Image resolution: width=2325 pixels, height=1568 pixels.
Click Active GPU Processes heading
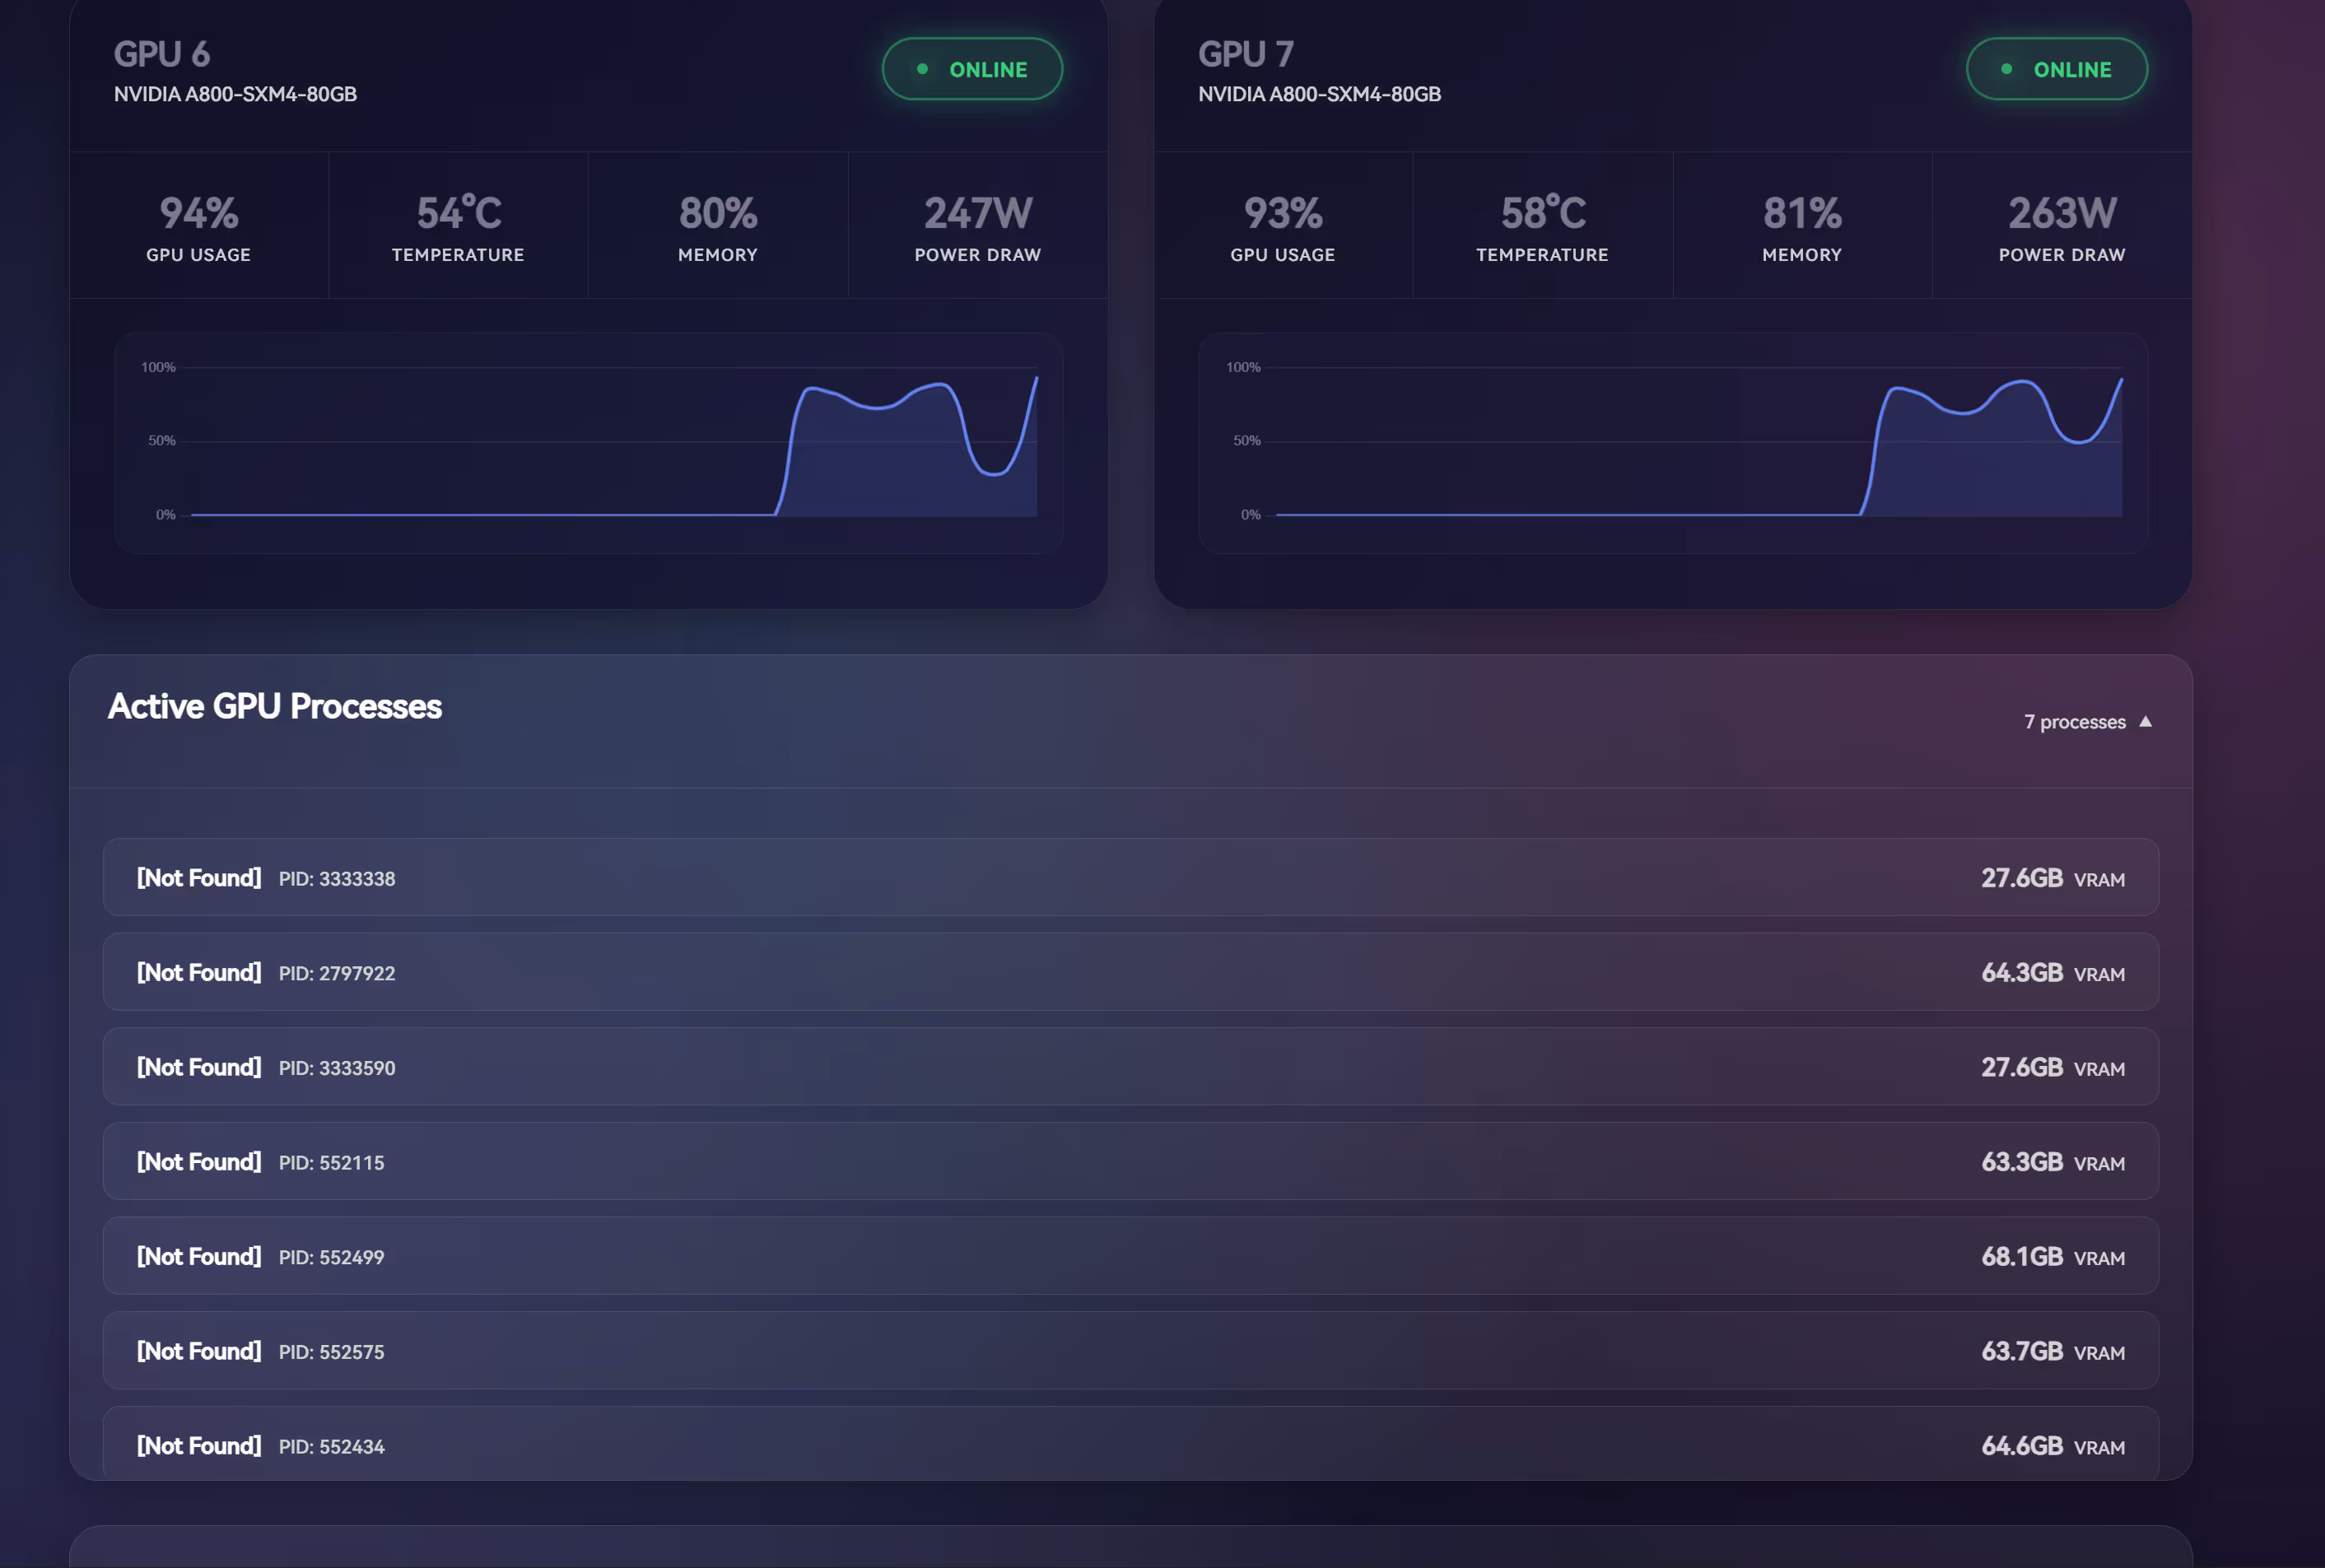coord(275,706)
